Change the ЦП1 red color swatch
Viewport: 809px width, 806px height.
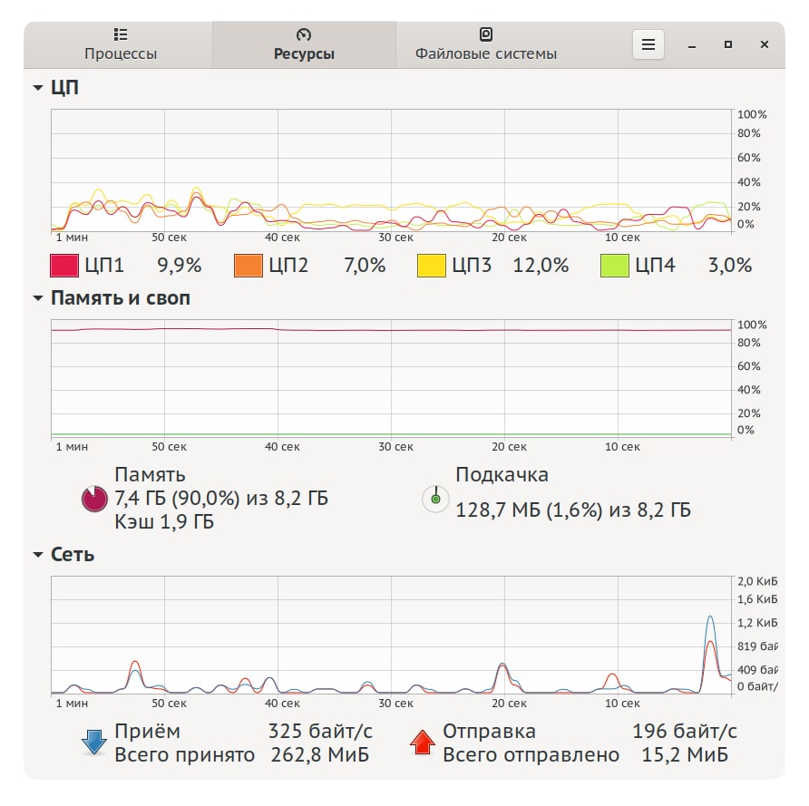click(64, 266)
